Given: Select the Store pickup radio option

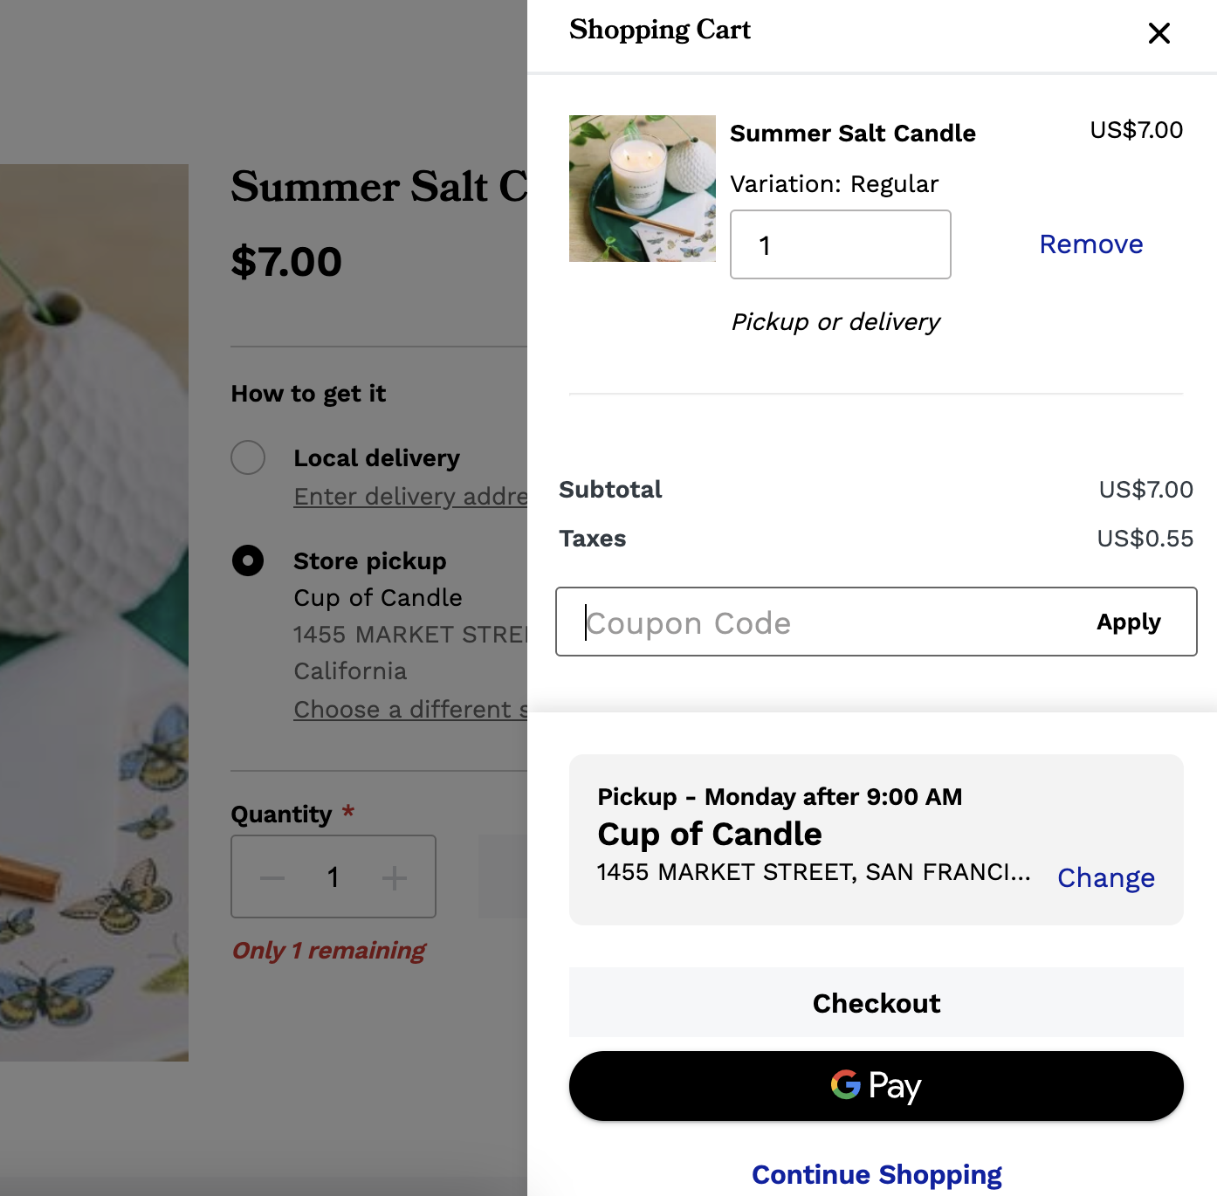Looking at the screenshot, I should click(x=248, y=560).
